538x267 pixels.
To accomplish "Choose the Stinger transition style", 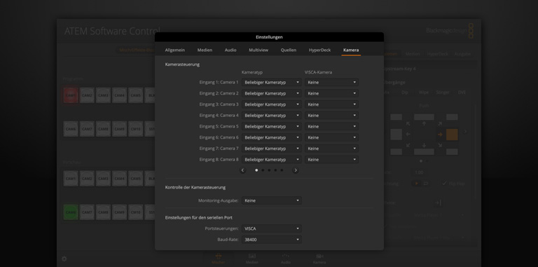I will (443, 93).
